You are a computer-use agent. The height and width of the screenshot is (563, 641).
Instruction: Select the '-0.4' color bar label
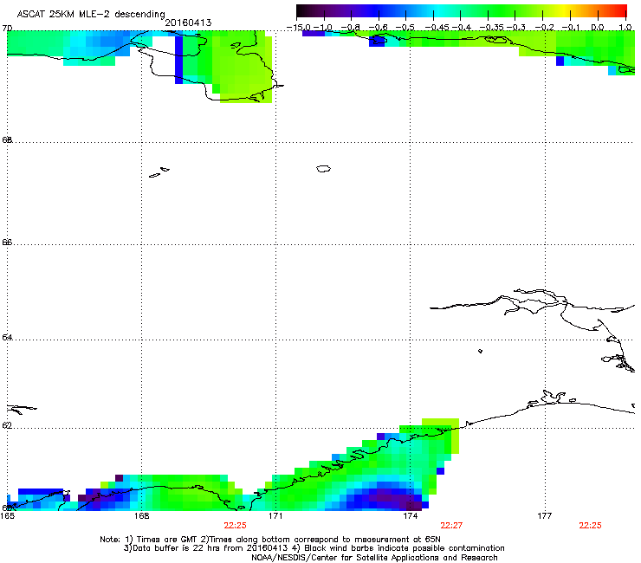[460, 28]
